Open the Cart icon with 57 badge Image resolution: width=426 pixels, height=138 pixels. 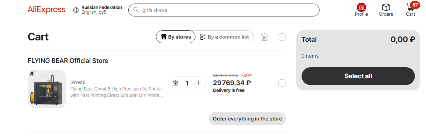411,7
